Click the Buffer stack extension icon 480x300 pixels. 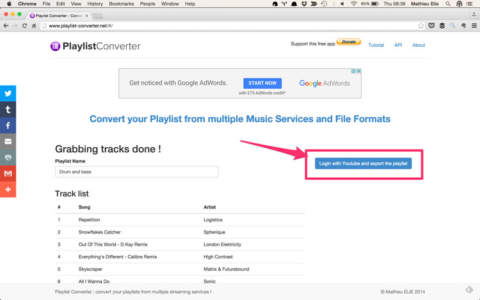442,26
